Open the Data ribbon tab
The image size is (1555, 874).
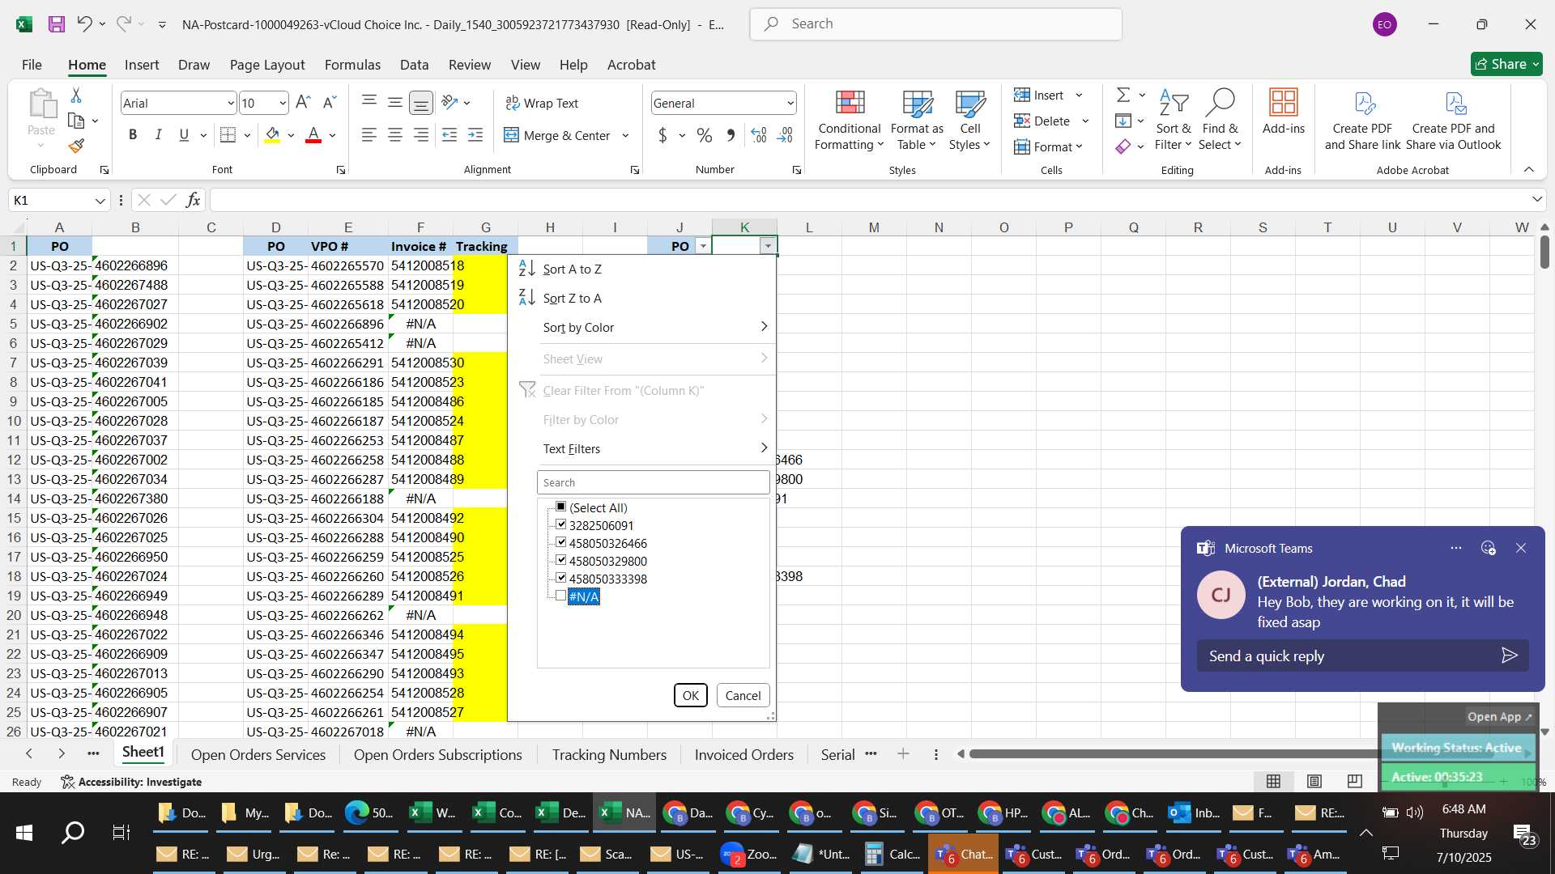414,65
